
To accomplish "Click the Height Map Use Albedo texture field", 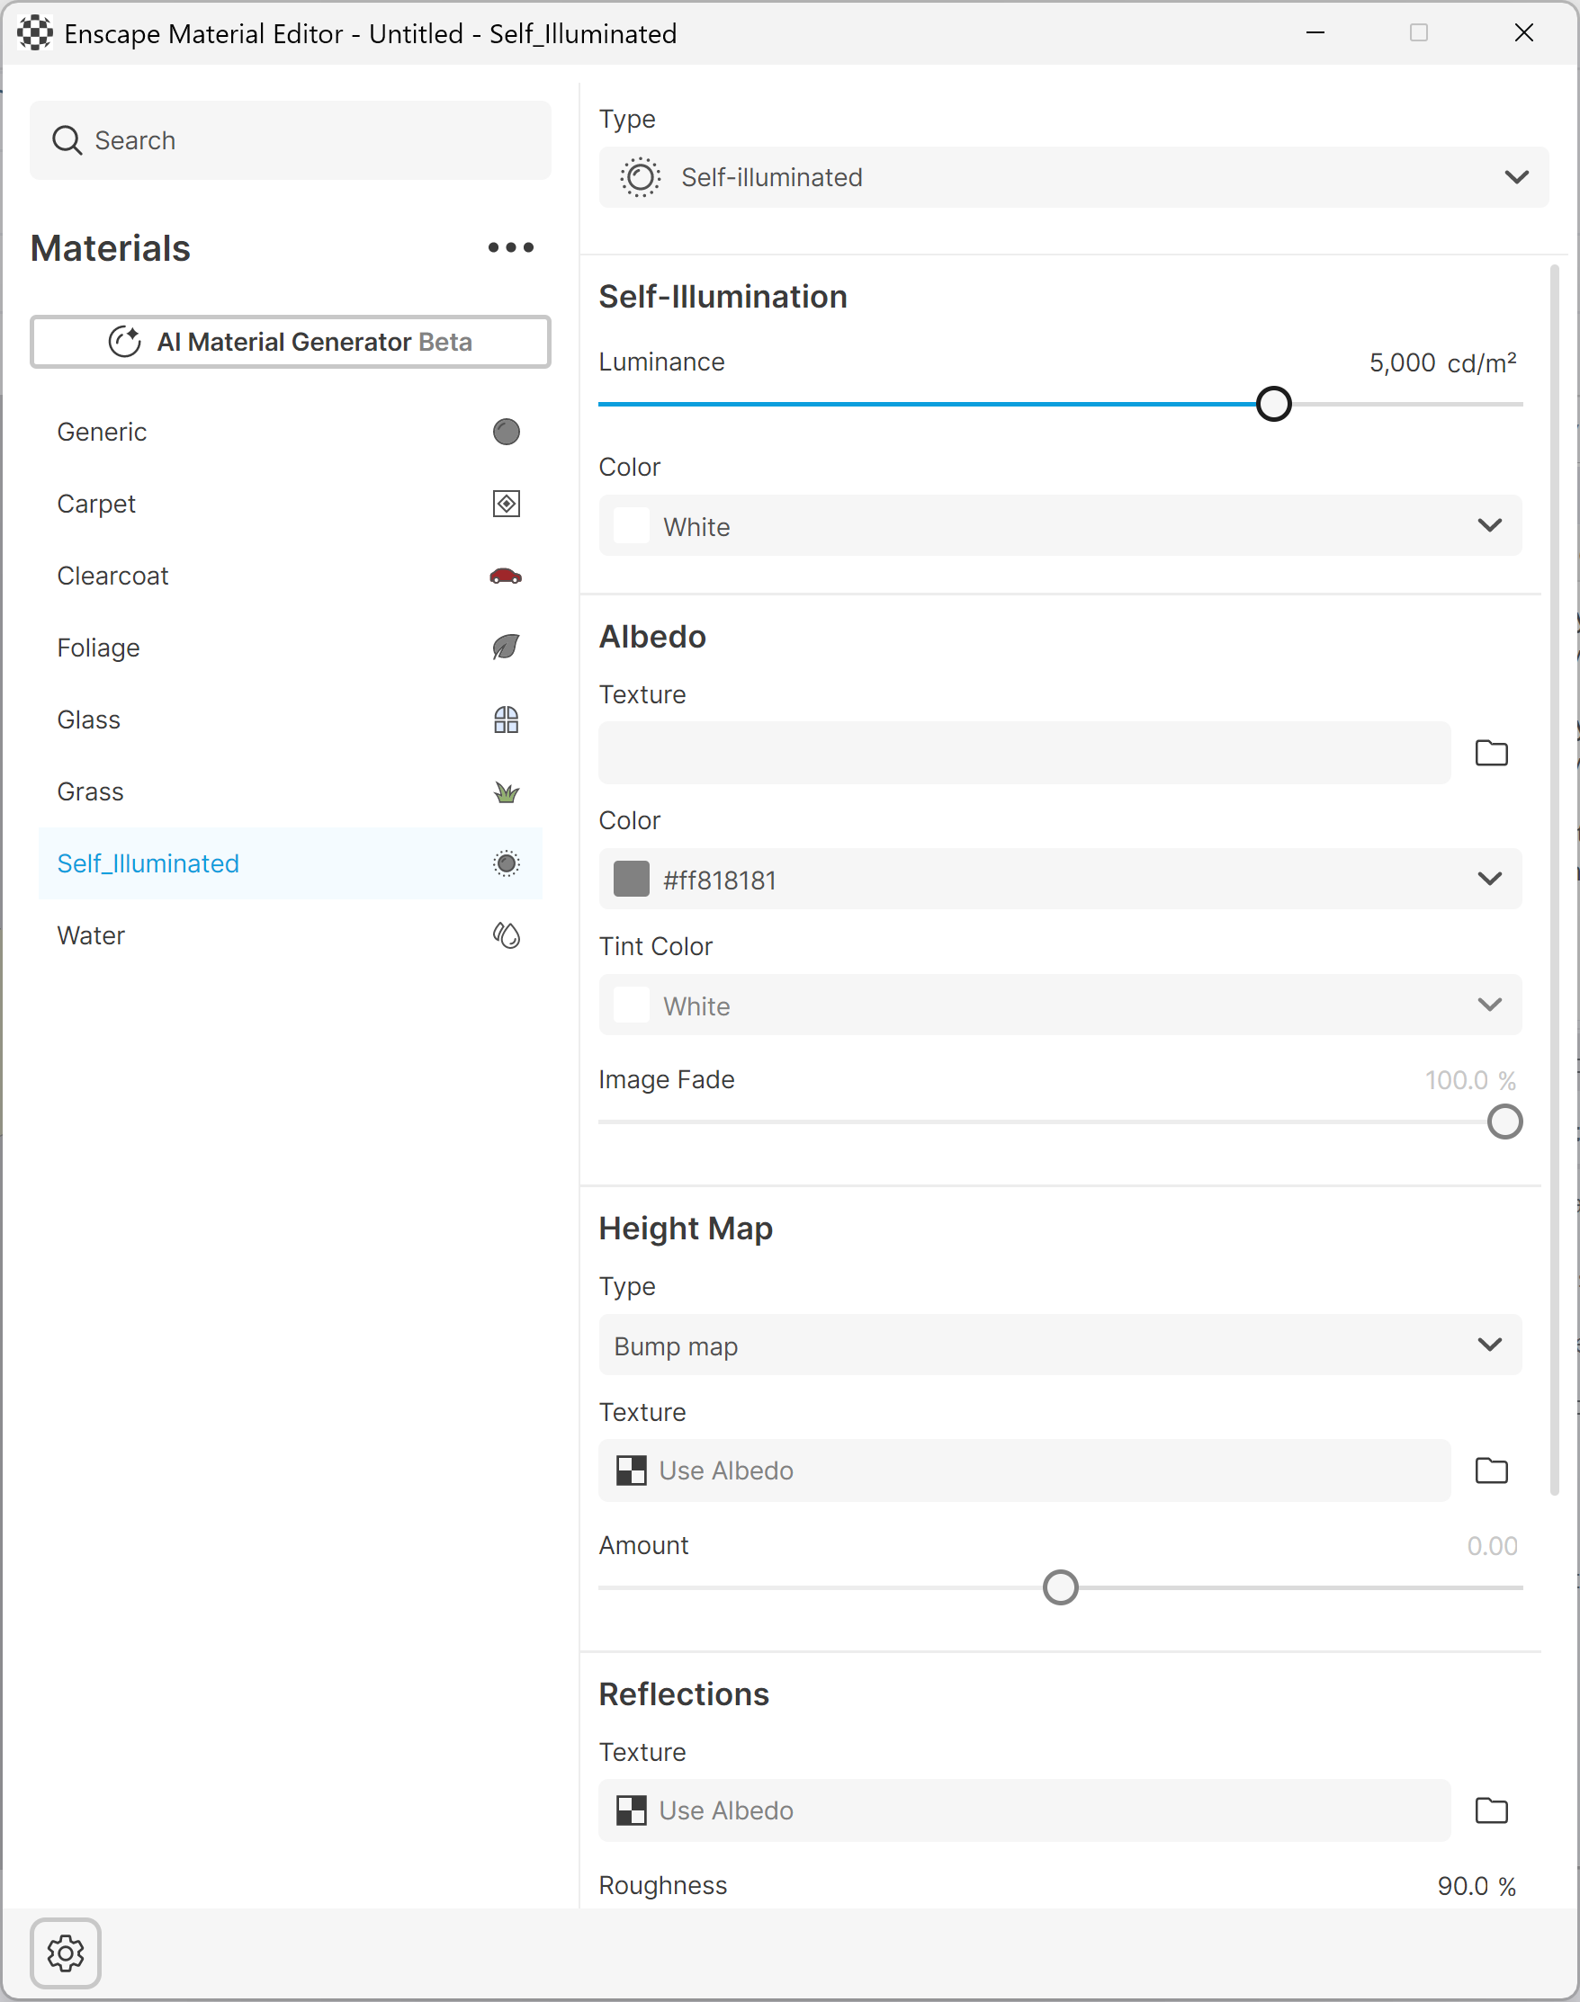I will 1024,1470.
